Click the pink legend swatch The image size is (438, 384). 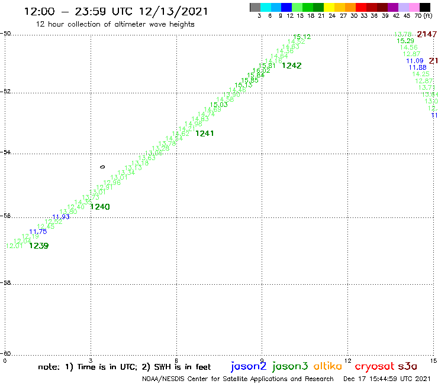click(x=414, y=7)
